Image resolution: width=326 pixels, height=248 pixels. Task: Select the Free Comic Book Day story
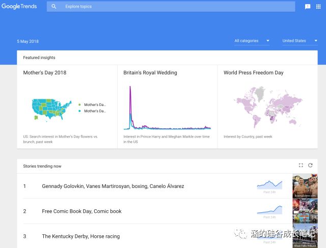82,211
